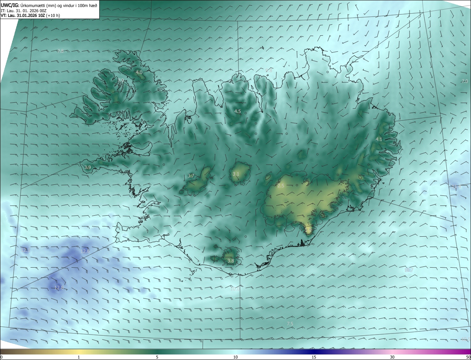The image size is (471, 360).
Task: Click the 2.5 value label on Vatnajökull
Action: tap(281, 186)
